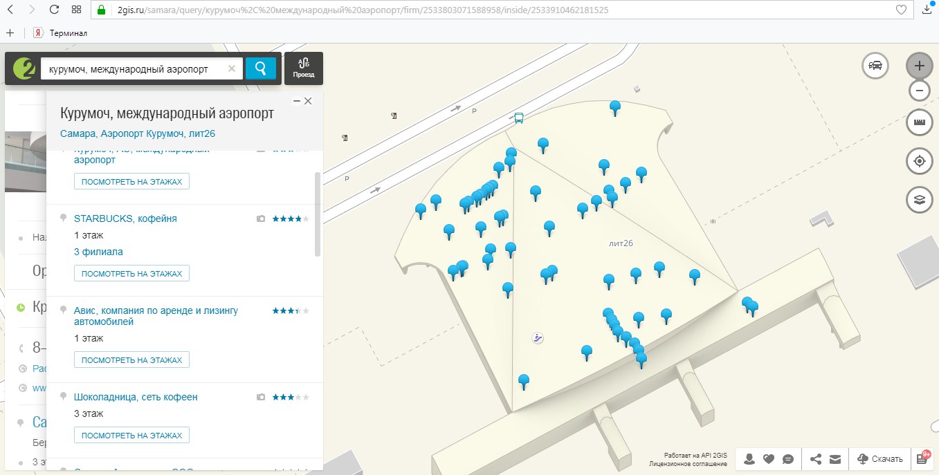Click the 3 филиала link
This screenshot has height=475, width=939.
pos(98,252)
